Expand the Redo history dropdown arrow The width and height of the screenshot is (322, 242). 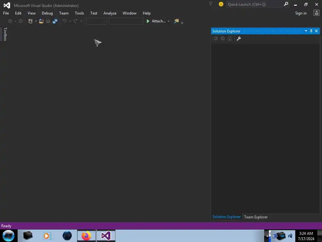[81, 21]
